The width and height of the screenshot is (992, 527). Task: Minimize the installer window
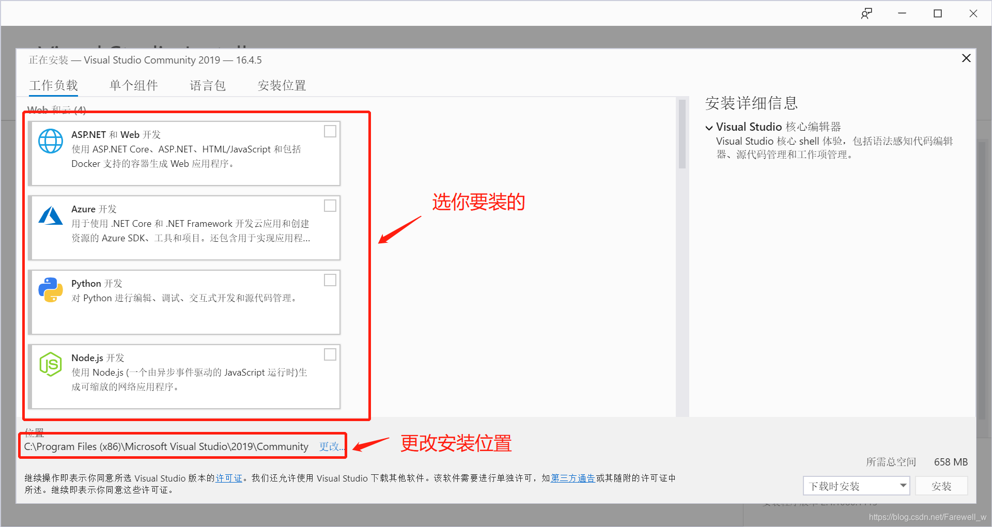point(902,13)
